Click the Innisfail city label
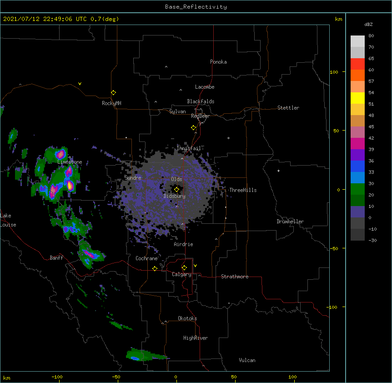 [189, 148]
